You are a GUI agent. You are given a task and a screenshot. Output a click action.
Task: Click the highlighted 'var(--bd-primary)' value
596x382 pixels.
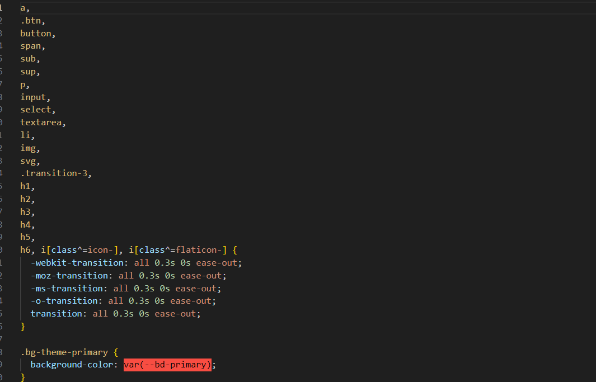(167, 365)
